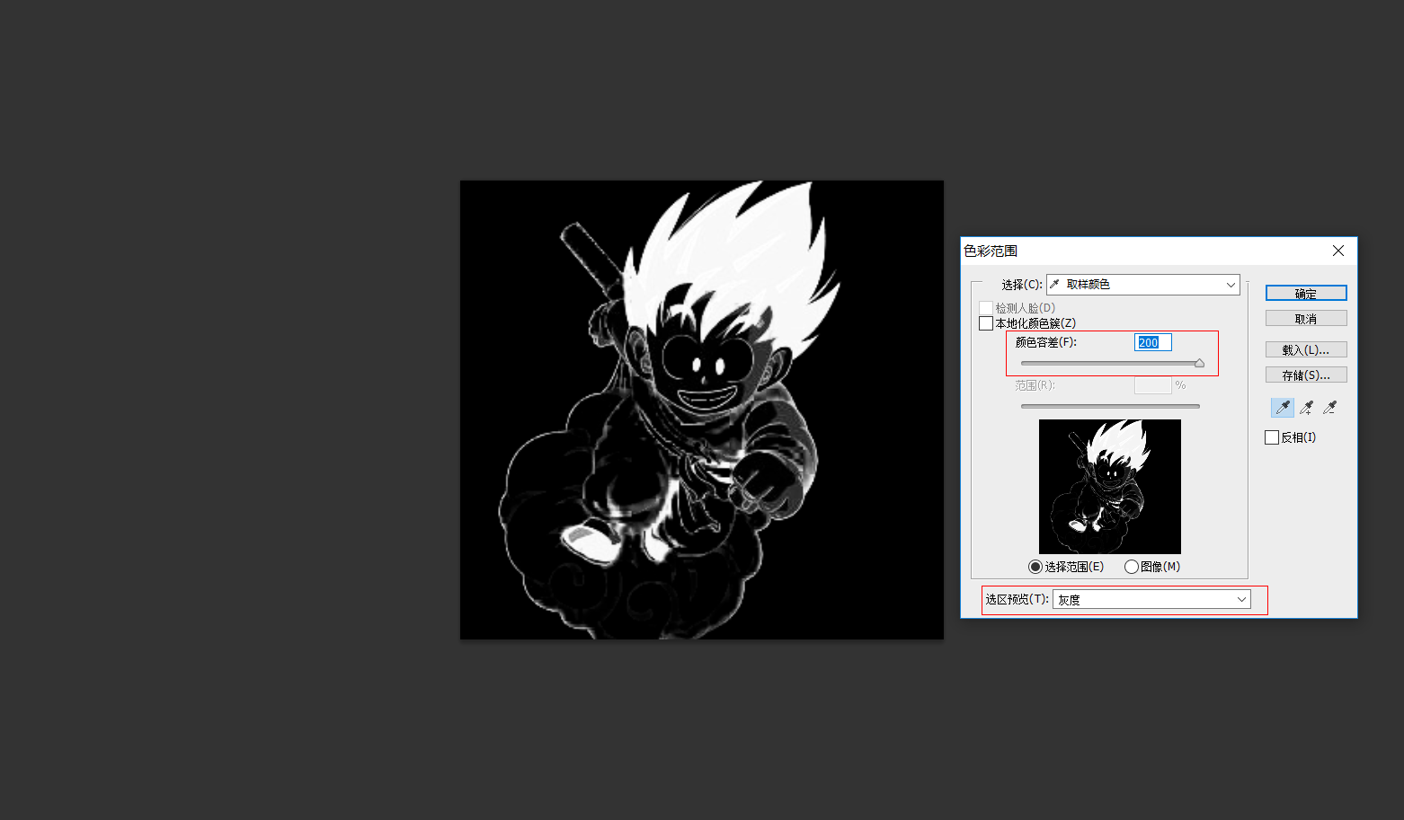Click the 存储(S)... save button
Image resolution: width=1404 pixels, height=820 pixels.
coord(1306,375)
